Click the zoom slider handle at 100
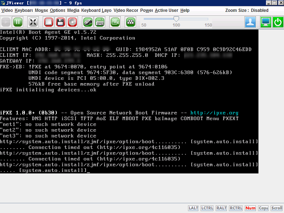This screenshot has height=213, width=284. click(x=176, y=19)
